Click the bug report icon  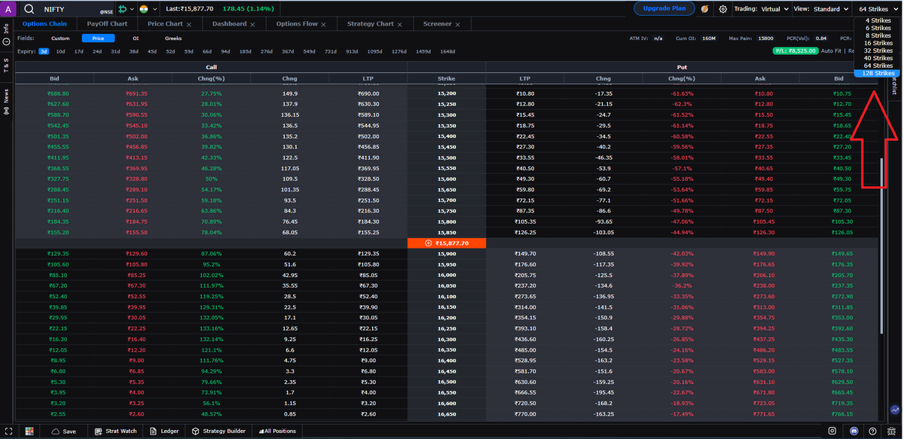click(x=893, y=431)
